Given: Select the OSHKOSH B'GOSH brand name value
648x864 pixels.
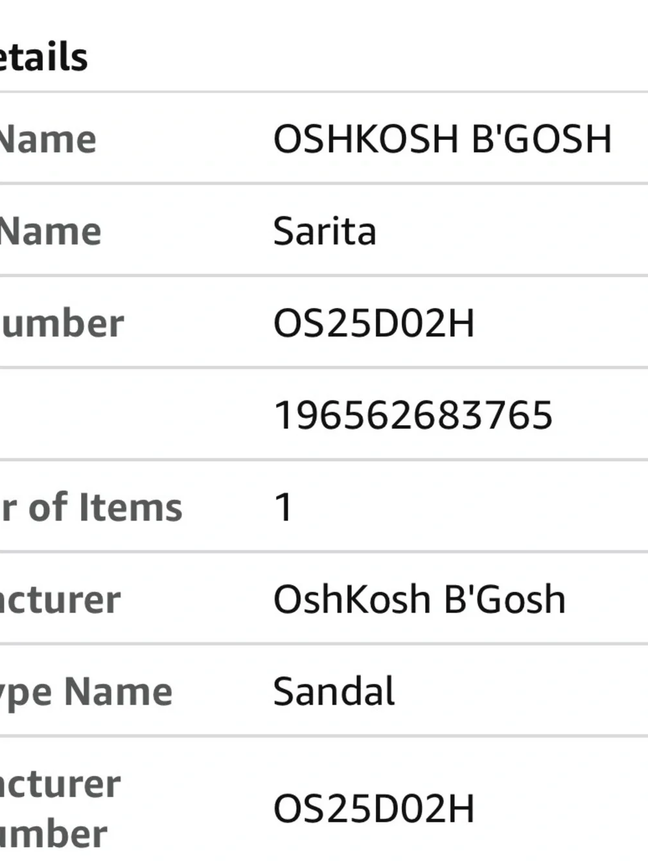Looking at the screenshot, I should pyautogui.click(x=443, y=139).
